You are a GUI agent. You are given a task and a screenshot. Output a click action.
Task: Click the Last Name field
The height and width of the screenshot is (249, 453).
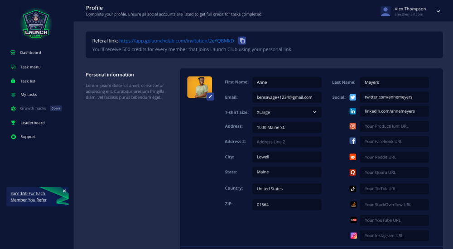[x=394, y=82]
